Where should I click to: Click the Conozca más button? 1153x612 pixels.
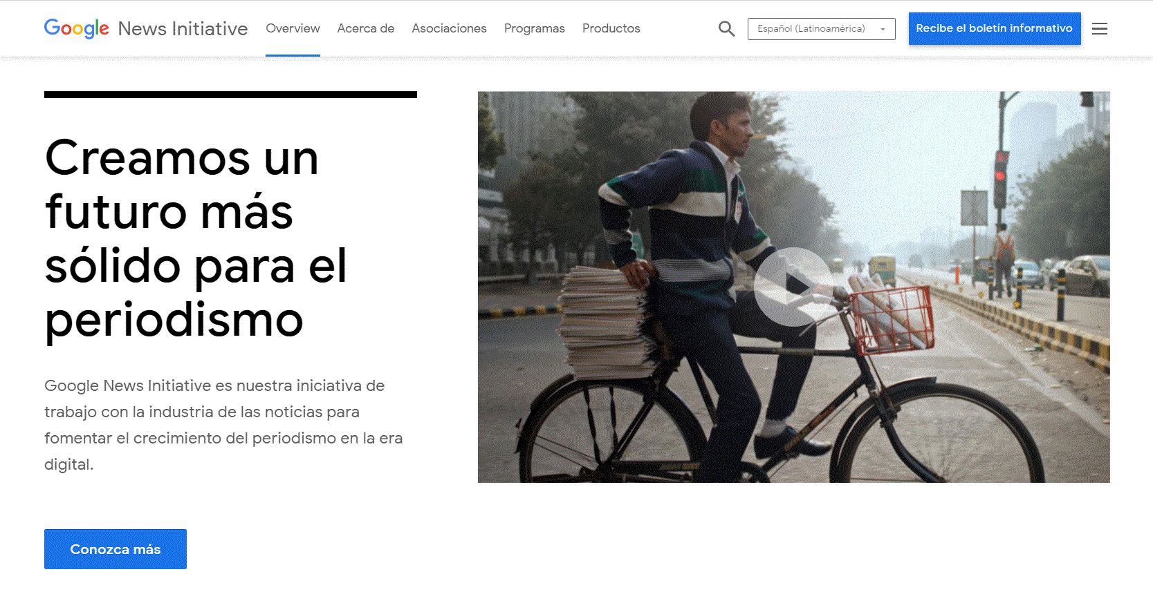pyautogui.click(x=116, y=549)
